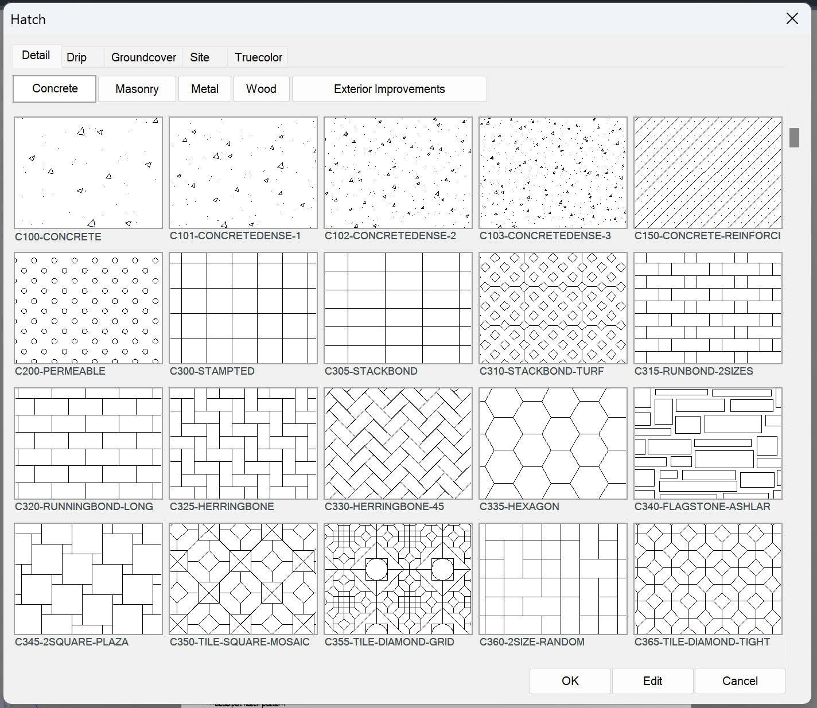Switch to the Groundcover tab
The image size is (817, 708).
tap(143, 57)
